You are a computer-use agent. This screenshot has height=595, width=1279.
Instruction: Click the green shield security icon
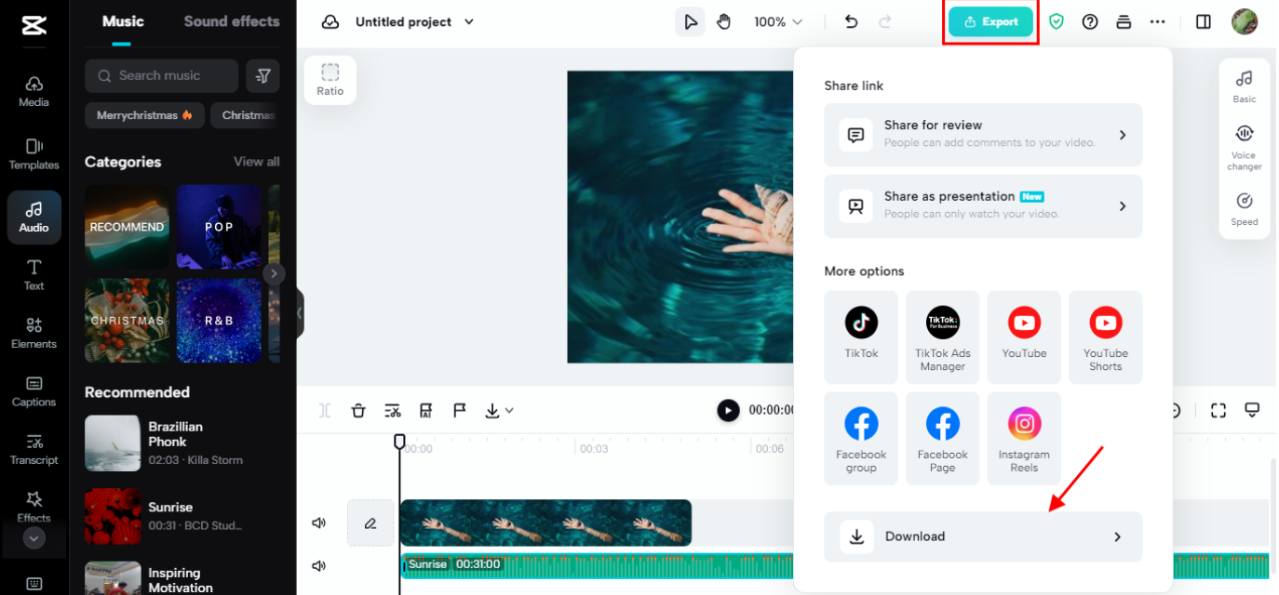point(1057,21)
